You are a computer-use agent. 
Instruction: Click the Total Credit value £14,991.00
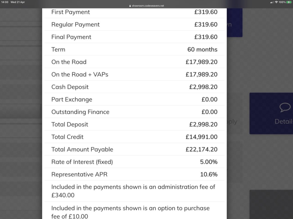pos(201,137)
